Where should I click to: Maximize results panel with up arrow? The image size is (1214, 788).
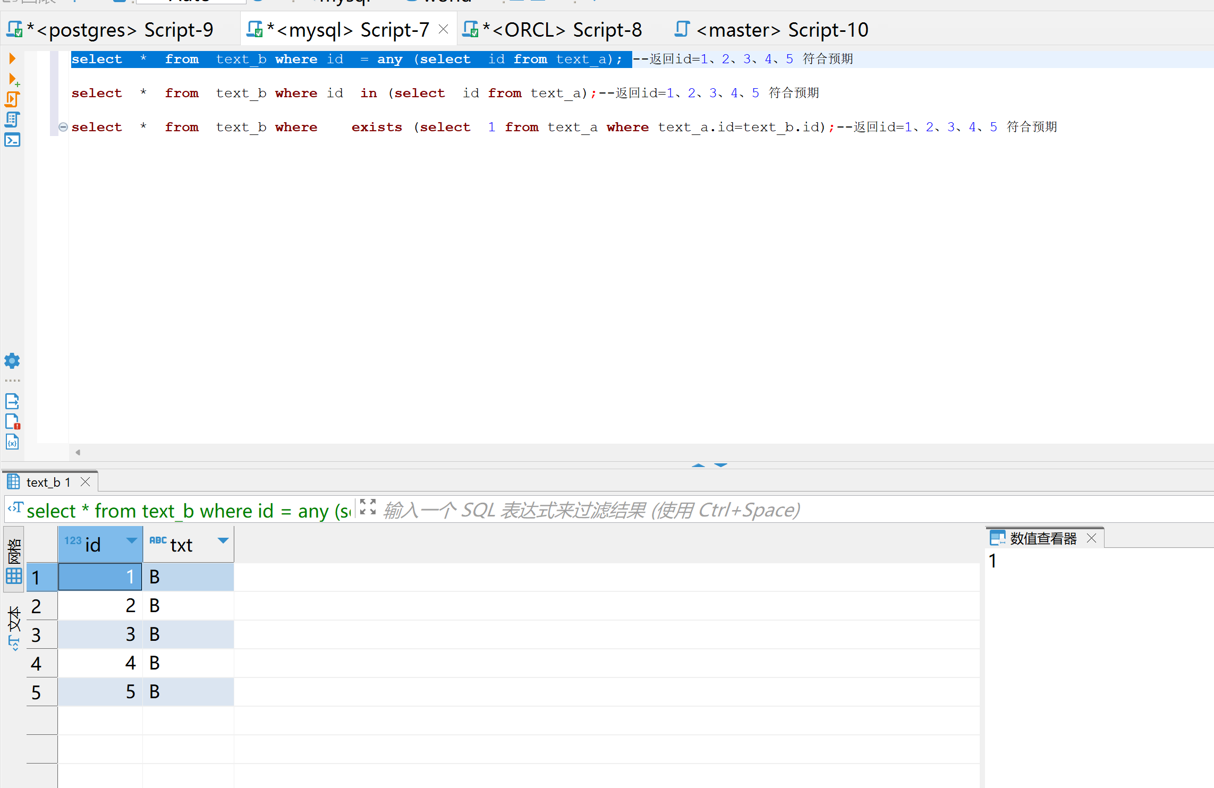point(698,465)
